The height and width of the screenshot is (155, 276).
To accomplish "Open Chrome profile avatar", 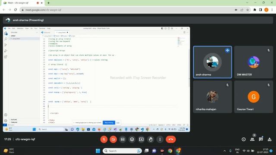I will pyautogui.click(x=267, y=10).
